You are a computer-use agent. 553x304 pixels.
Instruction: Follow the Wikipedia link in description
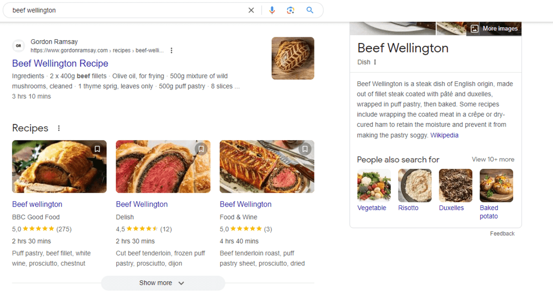[x=444, y=135]
